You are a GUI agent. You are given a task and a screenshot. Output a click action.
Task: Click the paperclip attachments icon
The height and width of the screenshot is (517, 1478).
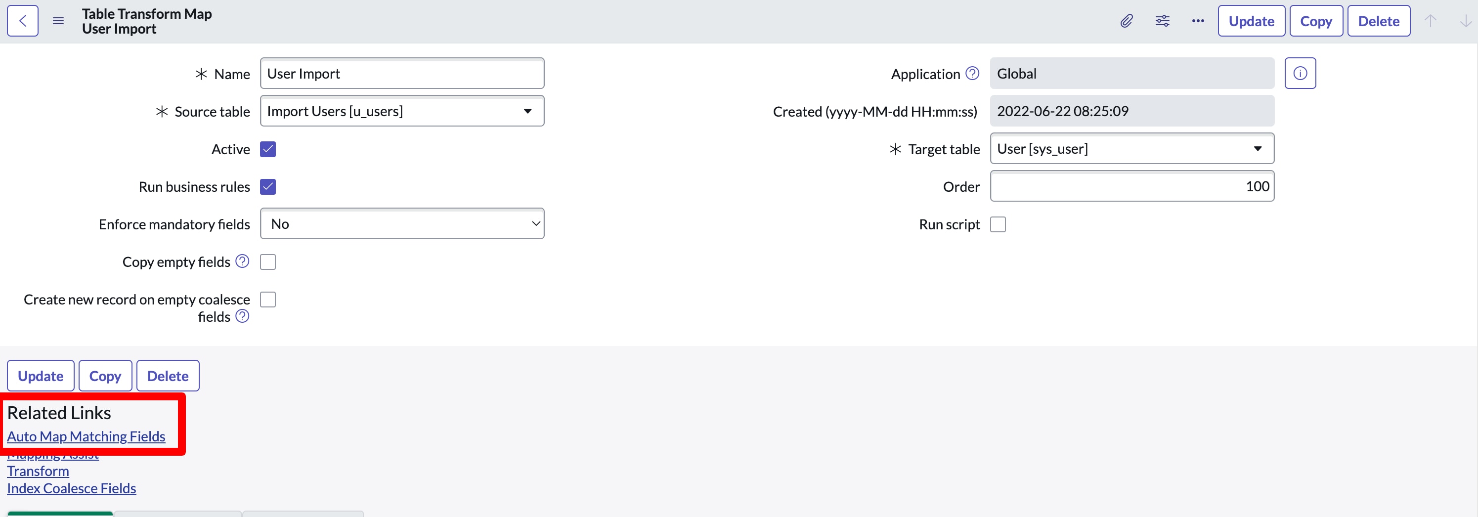[x=1126, y=21]
